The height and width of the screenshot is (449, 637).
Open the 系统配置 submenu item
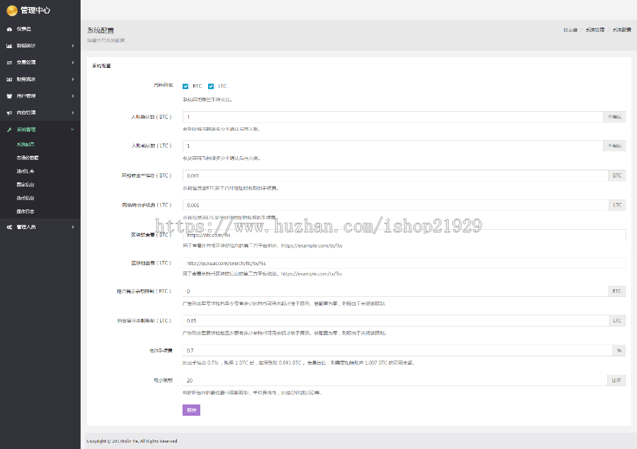25,144
